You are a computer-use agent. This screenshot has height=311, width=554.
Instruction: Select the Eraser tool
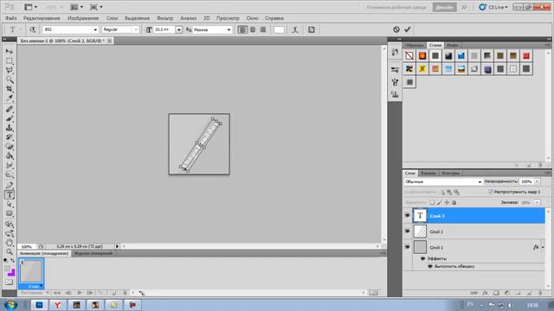tap(10, 146)
